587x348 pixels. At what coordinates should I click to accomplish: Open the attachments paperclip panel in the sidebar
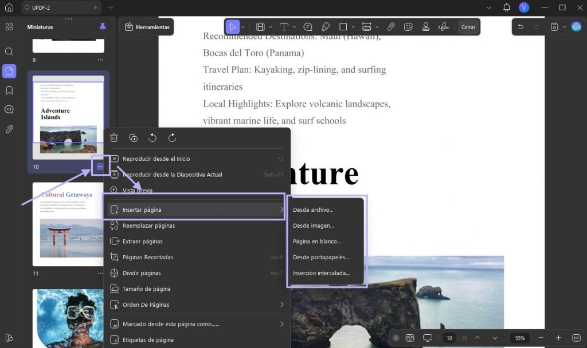click(x=9, y=129)
